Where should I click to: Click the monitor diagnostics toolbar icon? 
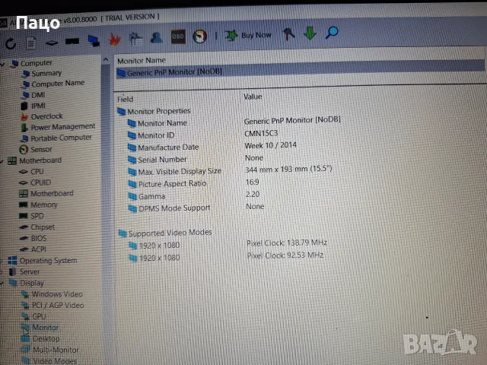[94, 40]
